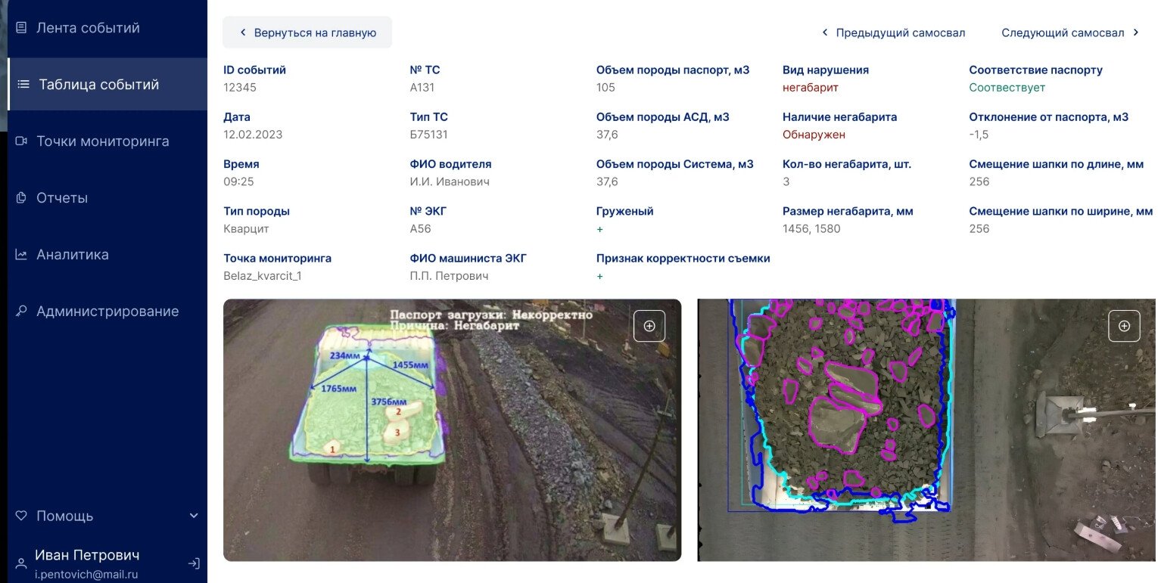Click the chart icon beside Аналитика
This screenshot has width=1158, height=583.
[21, 255]
